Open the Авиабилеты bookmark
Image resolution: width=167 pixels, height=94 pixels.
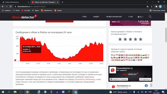(47, 10)
